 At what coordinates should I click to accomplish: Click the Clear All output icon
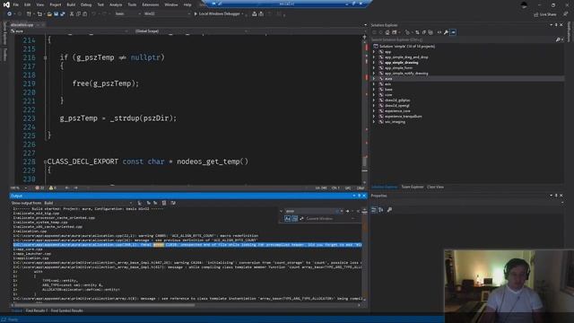pos(164,203)
